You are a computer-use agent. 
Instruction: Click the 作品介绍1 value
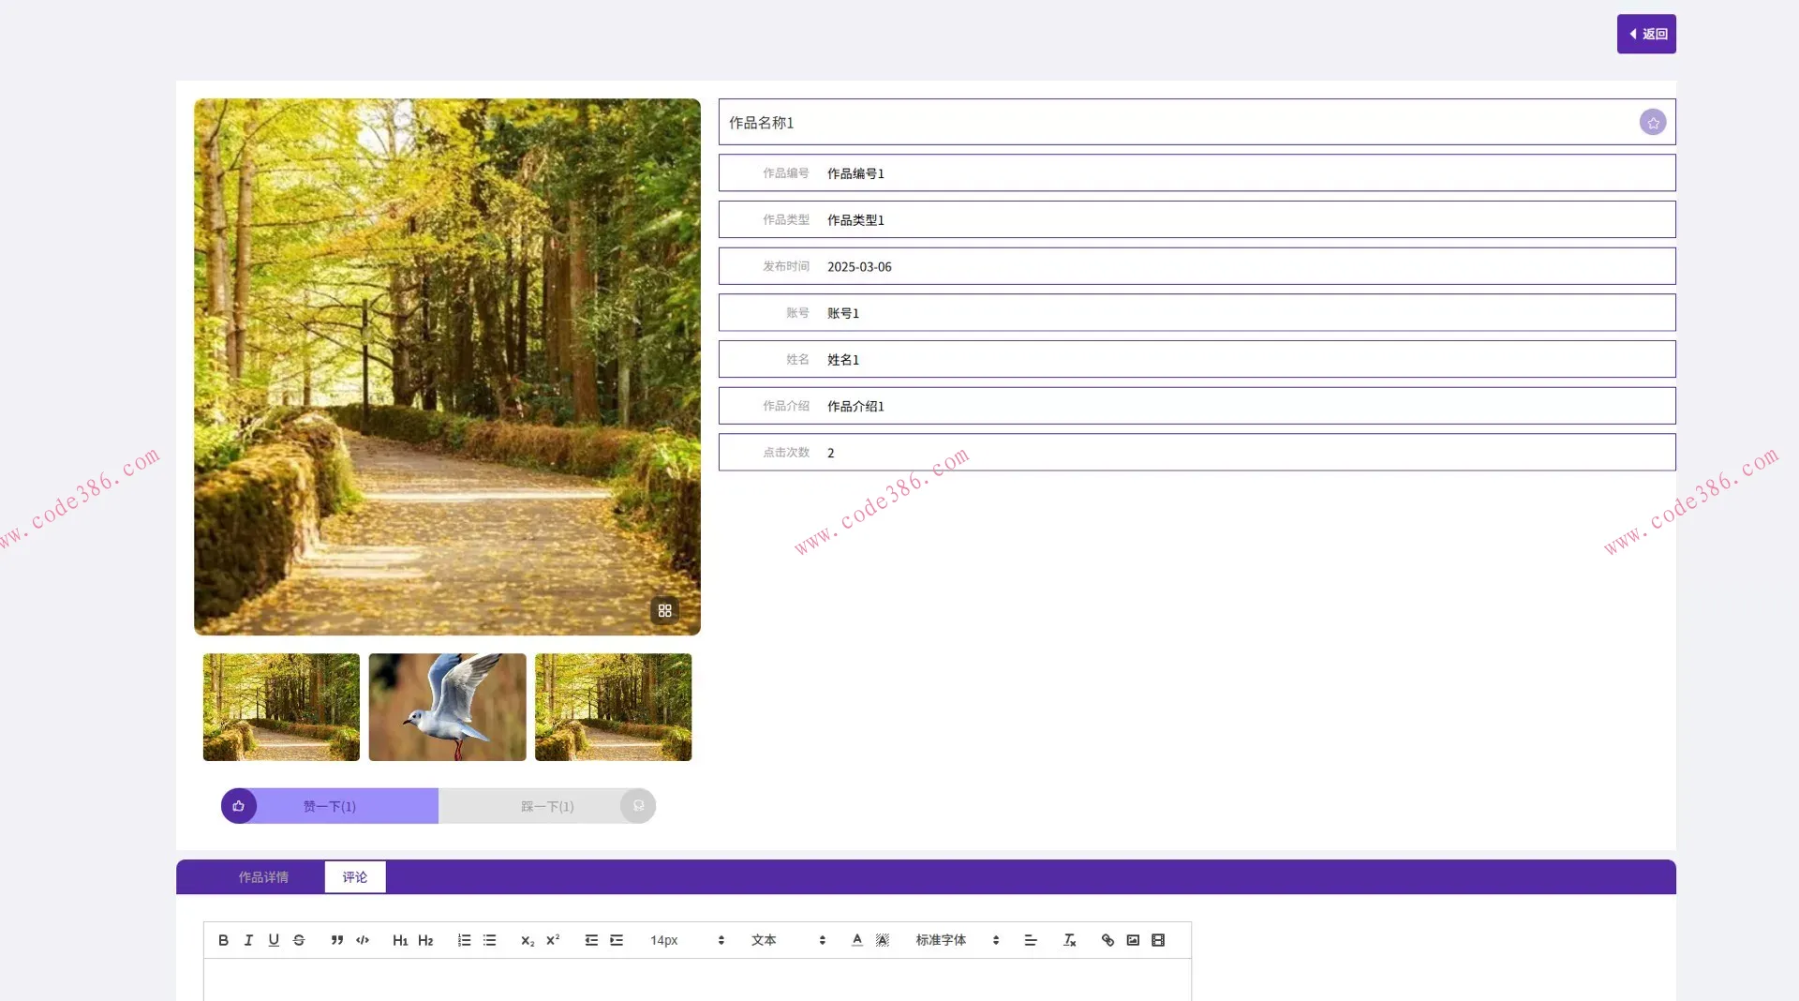855,406
